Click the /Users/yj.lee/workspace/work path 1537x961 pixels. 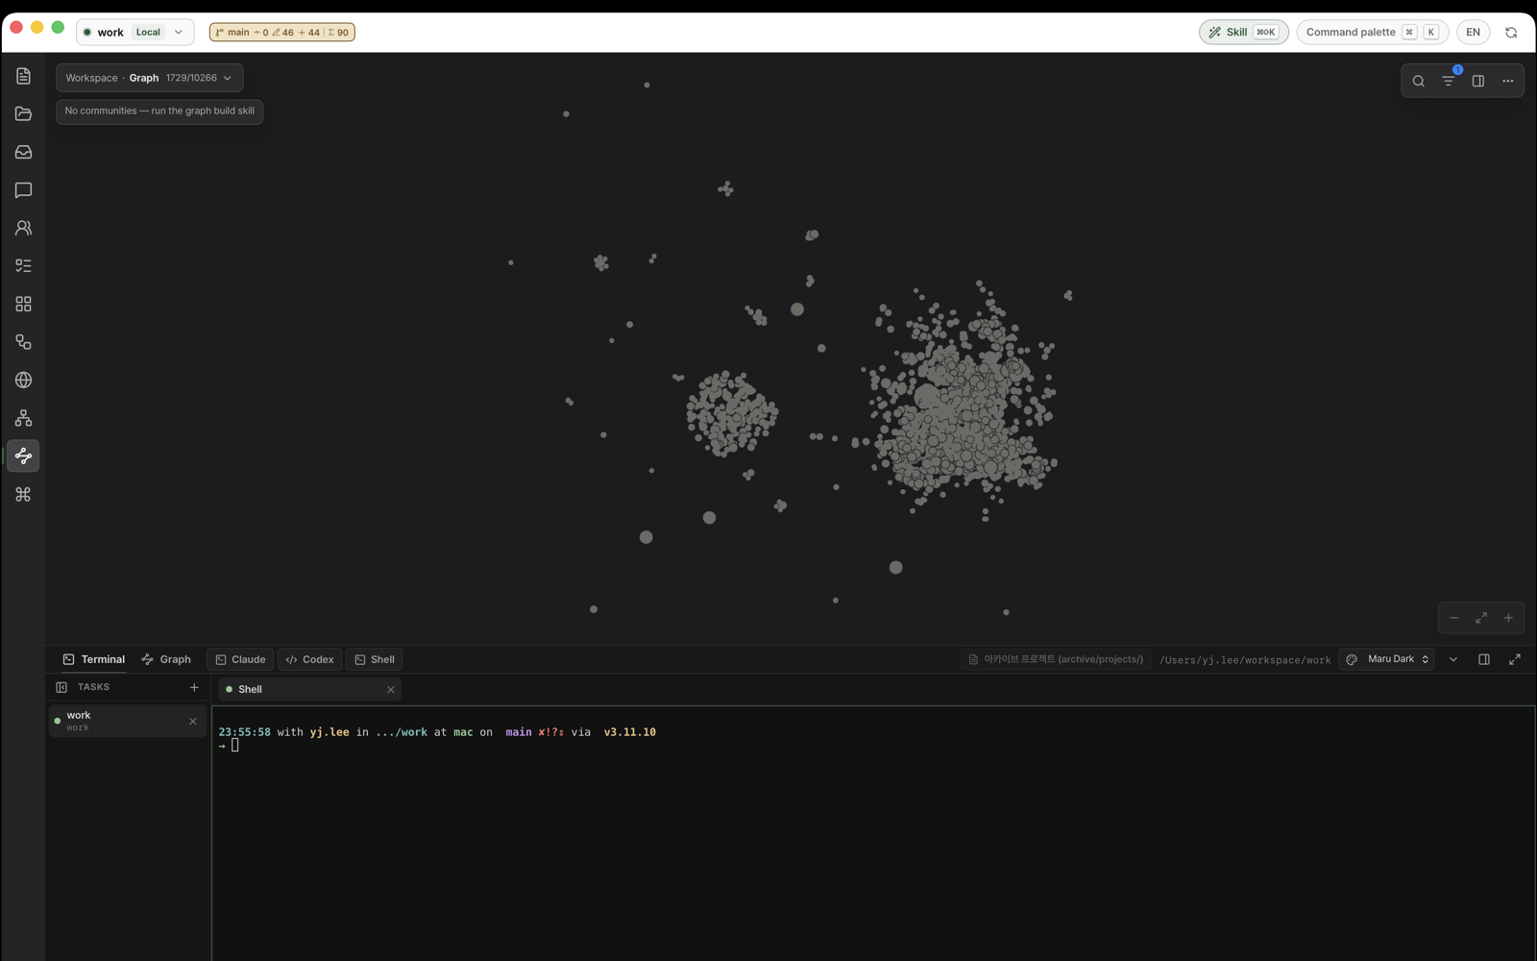pyautogui.click(x=1245, y=660)
